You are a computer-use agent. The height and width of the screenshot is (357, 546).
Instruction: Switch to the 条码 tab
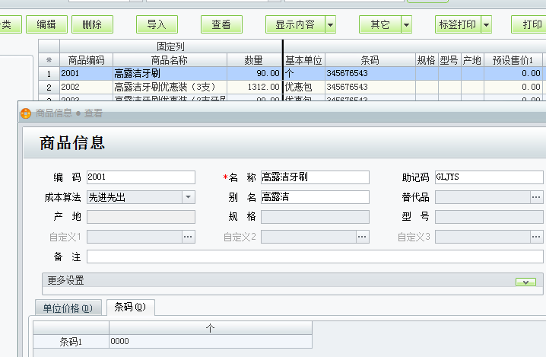pyautogui.click(x=130, y=308)
